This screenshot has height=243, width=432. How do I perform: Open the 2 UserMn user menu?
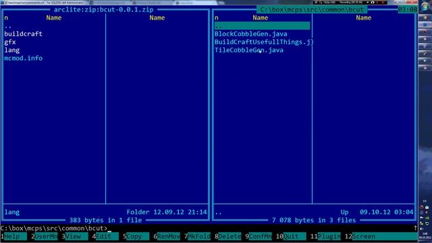[x=44, y=236]
